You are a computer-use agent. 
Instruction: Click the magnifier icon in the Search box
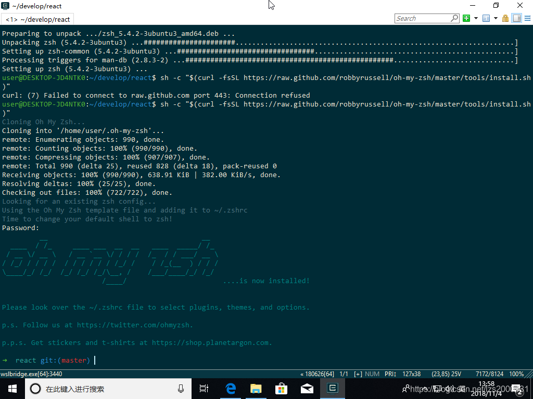click(454, 18)
